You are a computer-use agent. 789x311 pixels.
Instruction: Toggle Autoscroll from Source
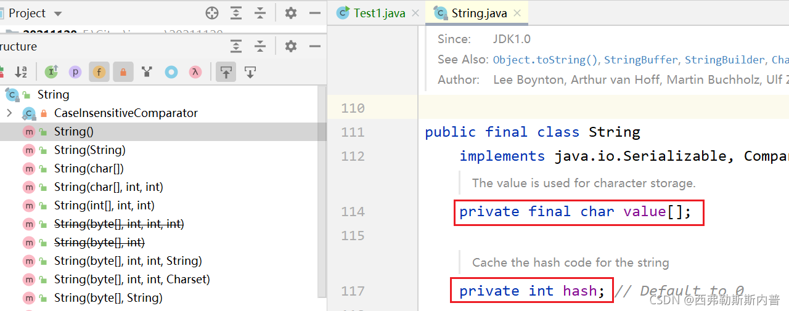[250, 72]
